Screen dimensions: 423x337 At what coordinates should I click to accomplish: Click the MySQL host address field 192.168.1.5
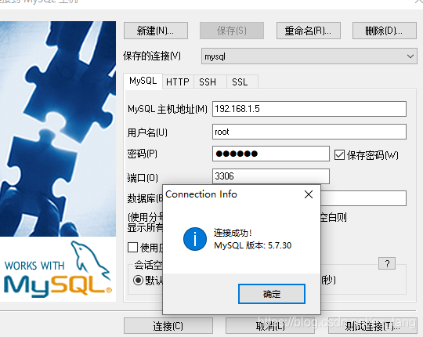tap(309, 109)
